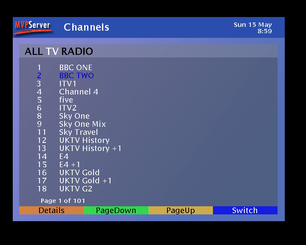Select Sky Travel channel

(x=78, y=132)
